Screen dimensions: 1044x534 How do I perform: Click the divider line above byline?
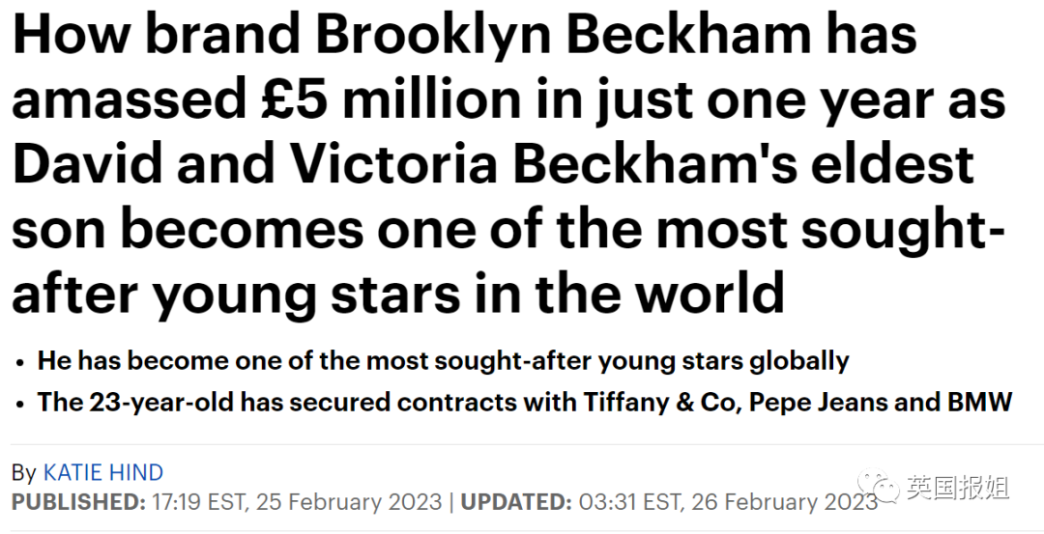[x=522, y=443]
